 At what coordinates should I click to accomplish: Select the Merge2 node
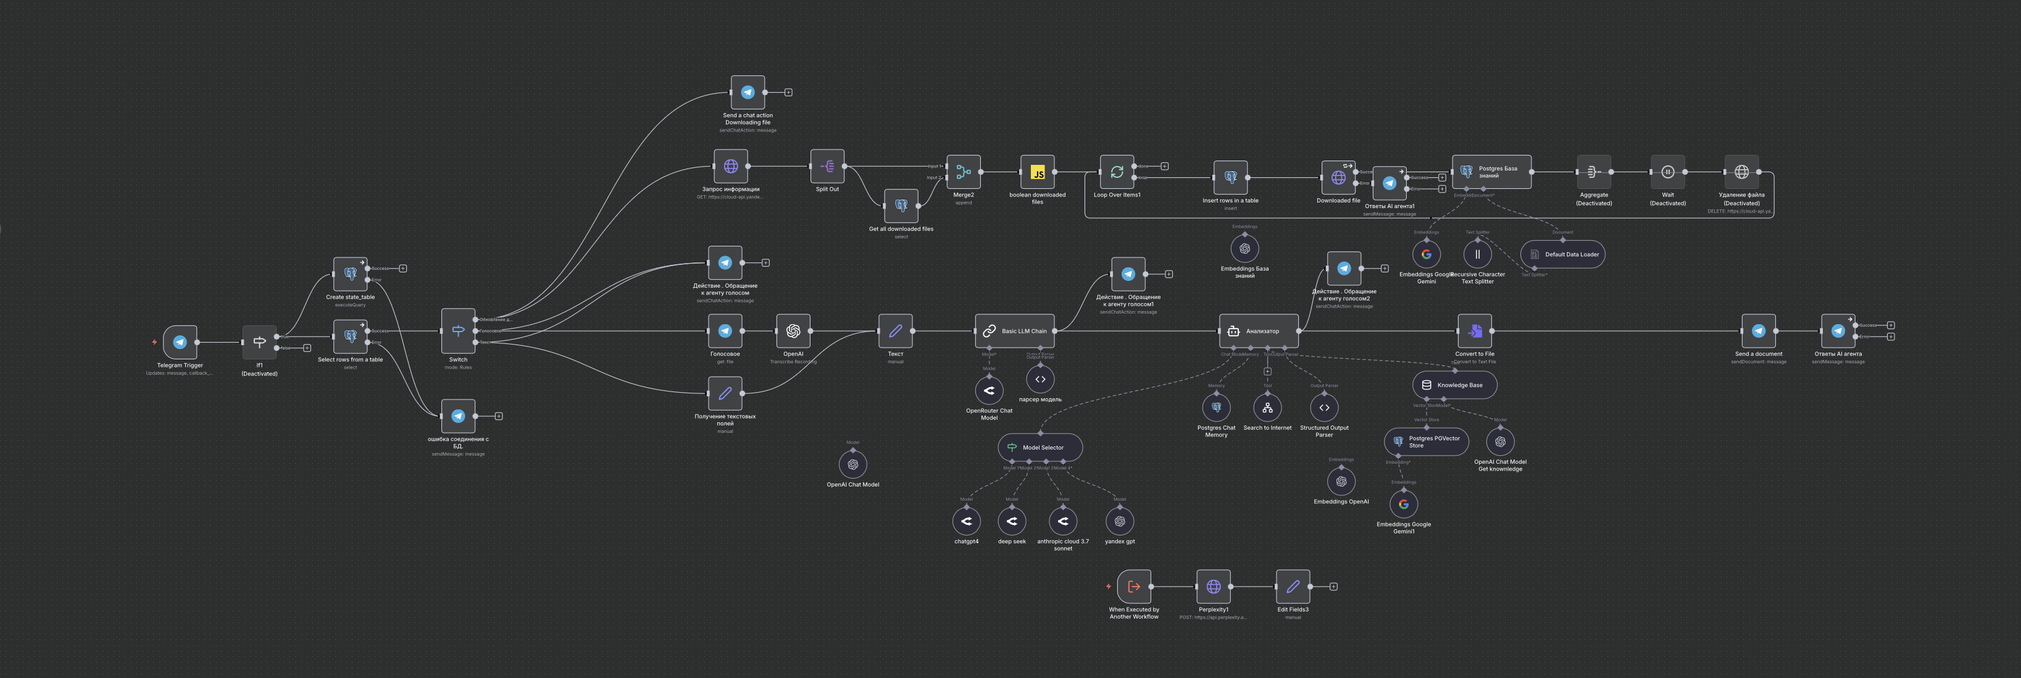tap(964, 172)
